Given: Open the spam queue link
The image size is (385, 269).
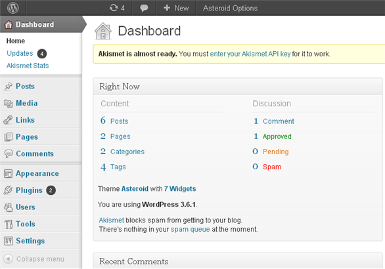Looking at the screenshot, I should click(191, 229).
